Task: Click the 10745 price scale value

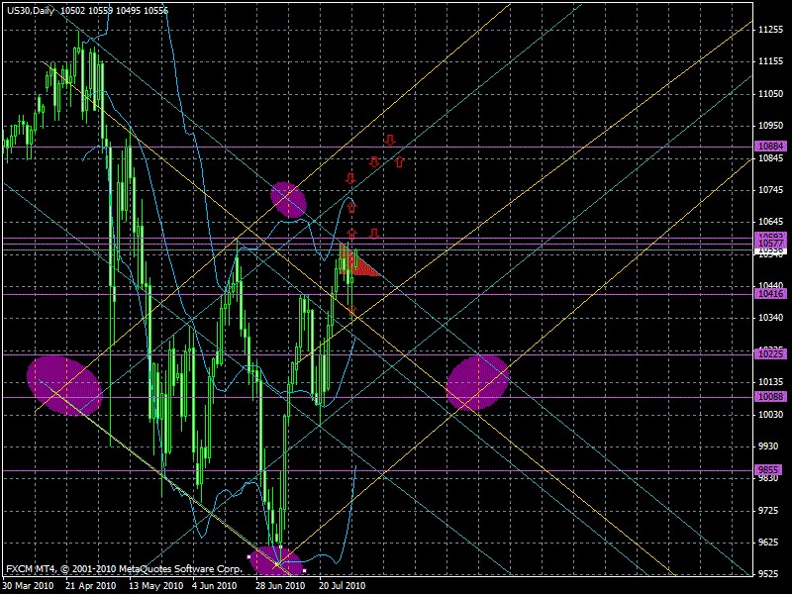Action: click(771, 190)
